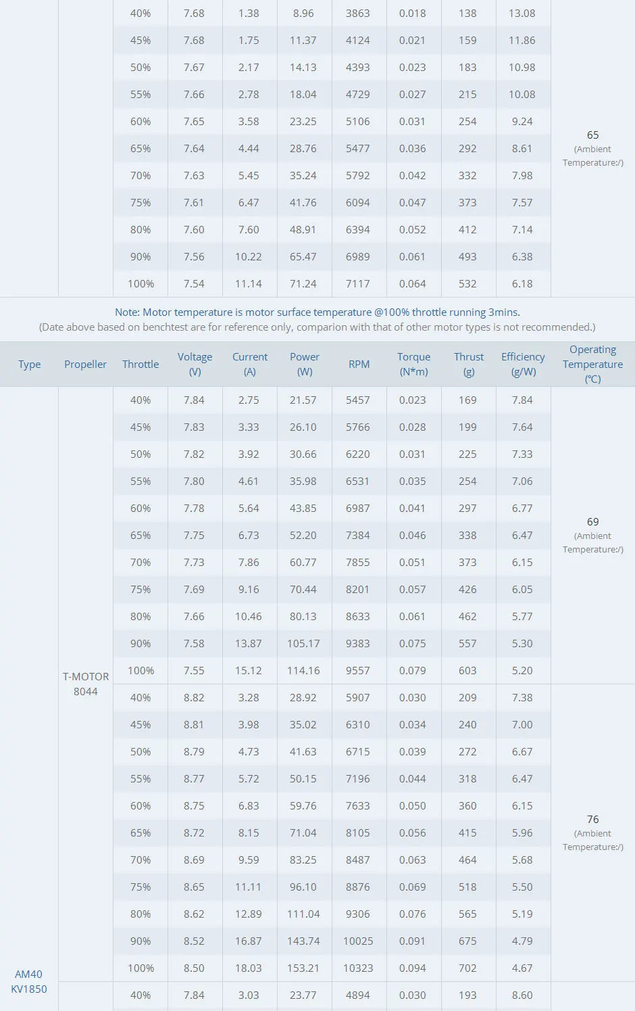This screenshot has height=1011, width=635.
Task: Select the Current (A) column header
Action: pos(250,365)
